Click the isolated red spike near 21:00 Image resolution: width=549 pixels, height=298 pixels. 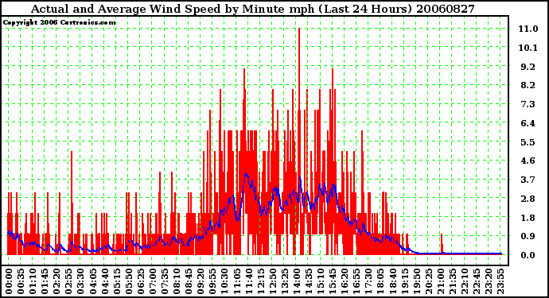[x=442, y=243]
